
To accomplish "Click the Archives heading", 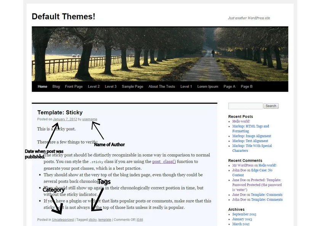I will pyautogui.click(x=236, y=210).
